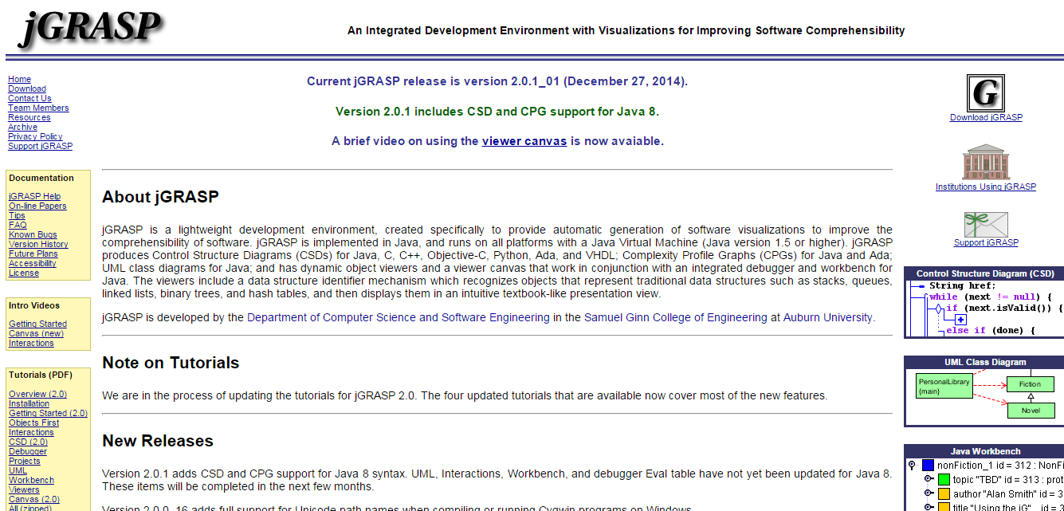The height and width of the screenshot is (511, 1064).
Task: Open the Interactions tutorial PDF link
Action: pyautogui.click(x=31, y=433)
